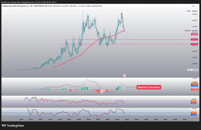201x130 pixels.
Task: Click the 2025 label on time axis
Action: (108, 120)
